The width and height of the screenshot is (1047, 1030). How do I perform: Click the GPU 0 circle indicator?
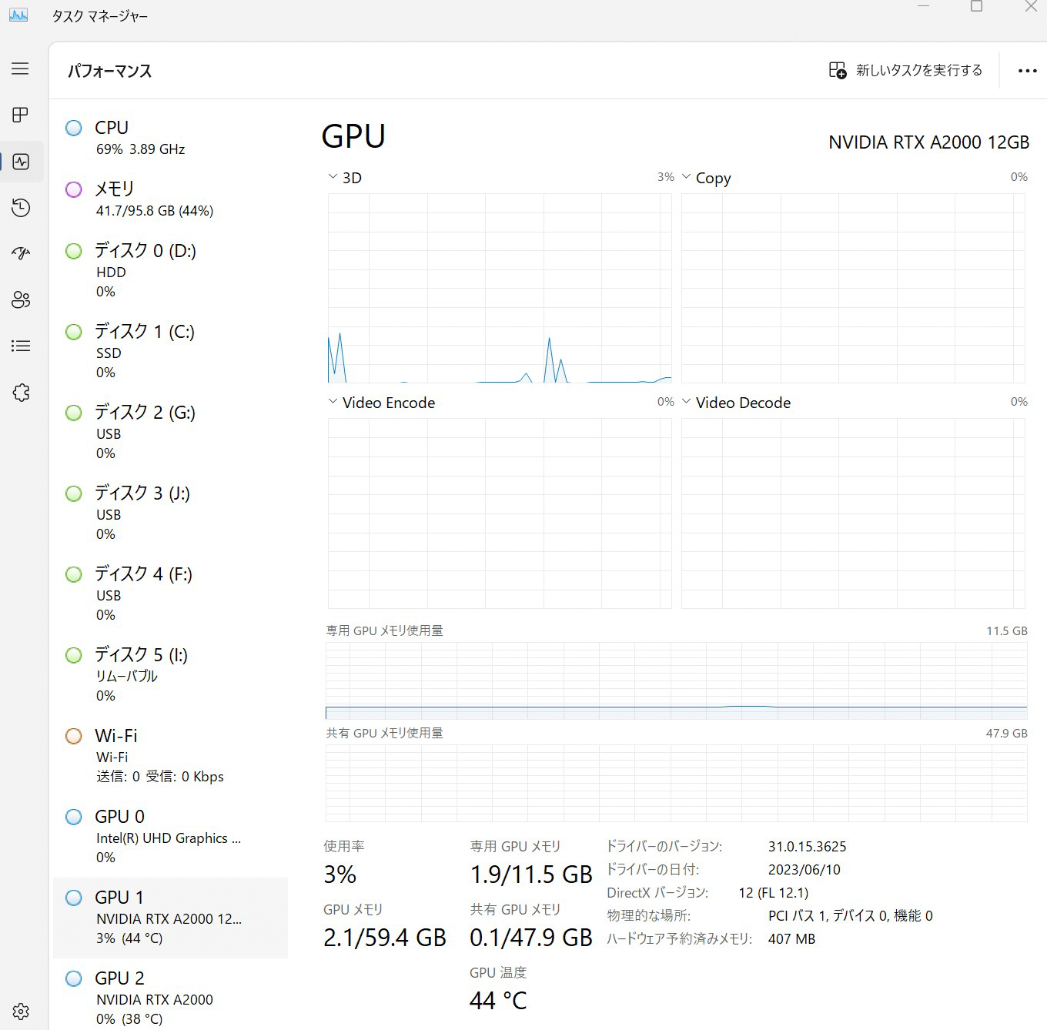coord(74,817)
